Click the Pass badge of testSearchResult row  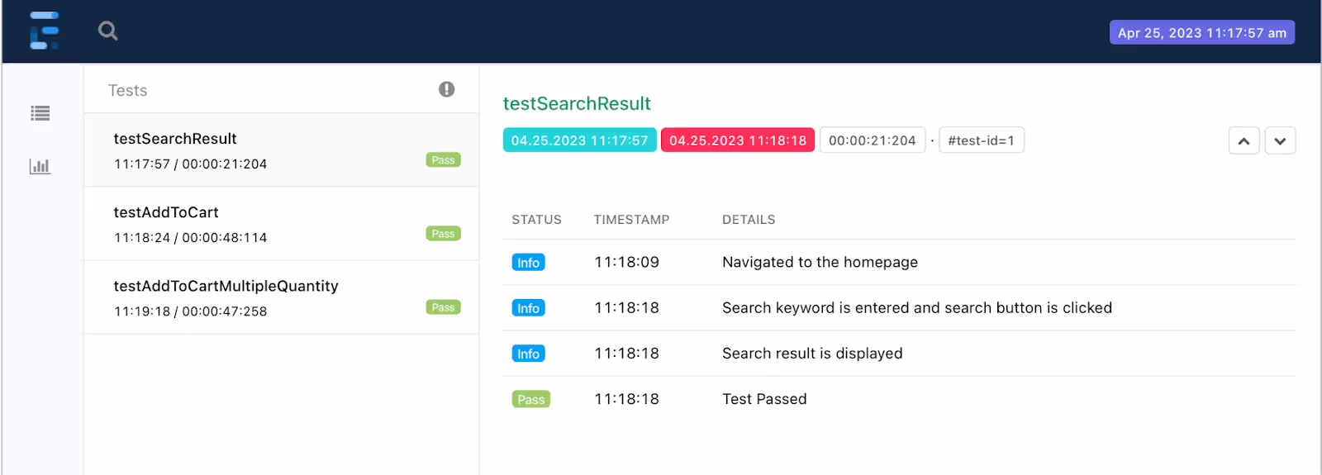click(x=444, y=160)
